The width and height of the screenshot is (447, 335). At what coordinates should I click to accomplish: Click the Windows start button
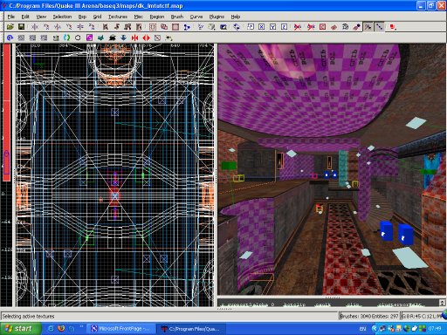click(20, 329)
